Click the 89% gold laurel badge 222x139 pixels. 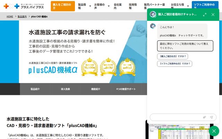(108, 67)
